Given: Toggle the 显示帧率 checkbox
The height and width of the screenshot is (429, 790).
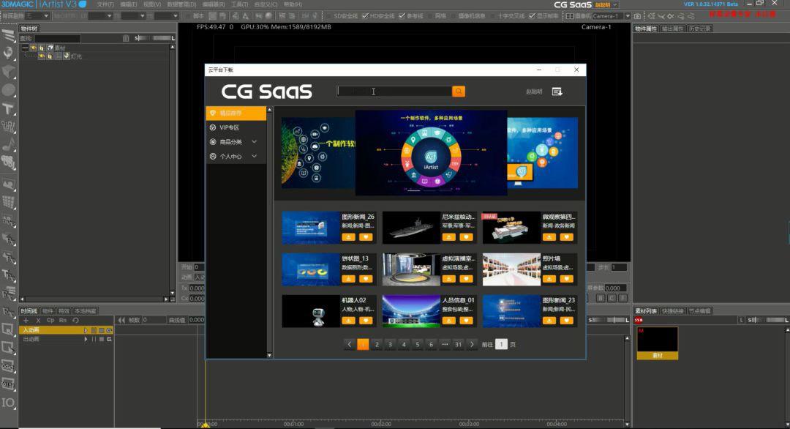Looking at the screenshot, I should pyautogui.click(x=532, y=16).
